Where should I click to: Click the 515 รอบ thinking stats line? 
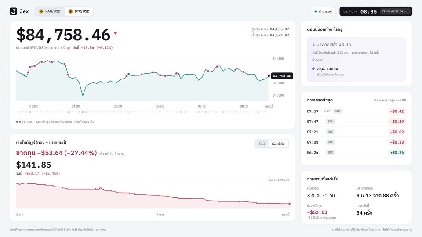(x=346, y=53)
